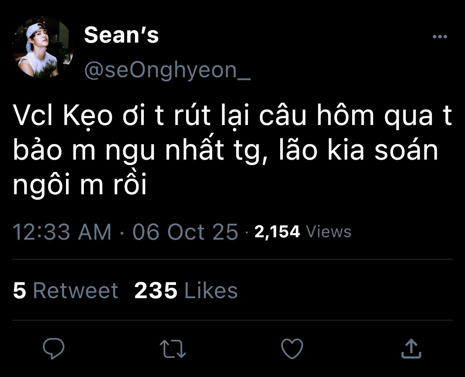Click the Views label

coord(329,231)
